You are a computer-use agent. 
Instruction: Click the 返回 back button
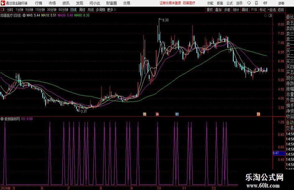pos(281,10)
